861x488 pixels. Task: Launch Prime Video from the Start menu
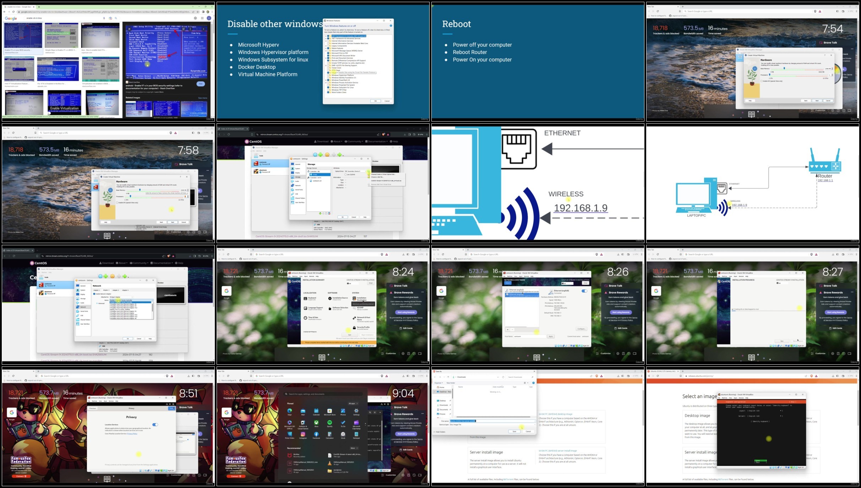pyautogui.click(x=290, y=435)
